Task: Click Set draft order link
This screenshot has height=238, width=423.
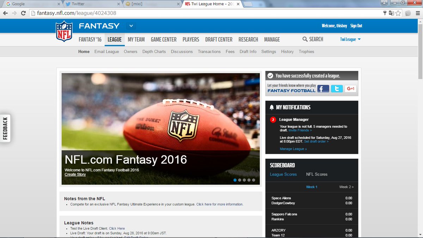Action: (316, 141)
